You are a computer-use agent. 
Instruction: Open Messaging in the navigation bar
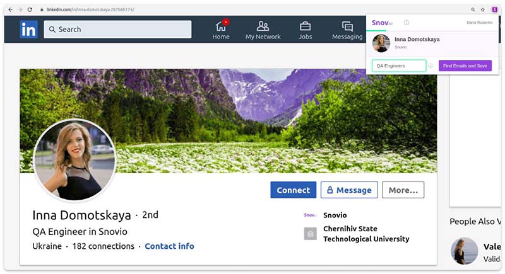347,30
